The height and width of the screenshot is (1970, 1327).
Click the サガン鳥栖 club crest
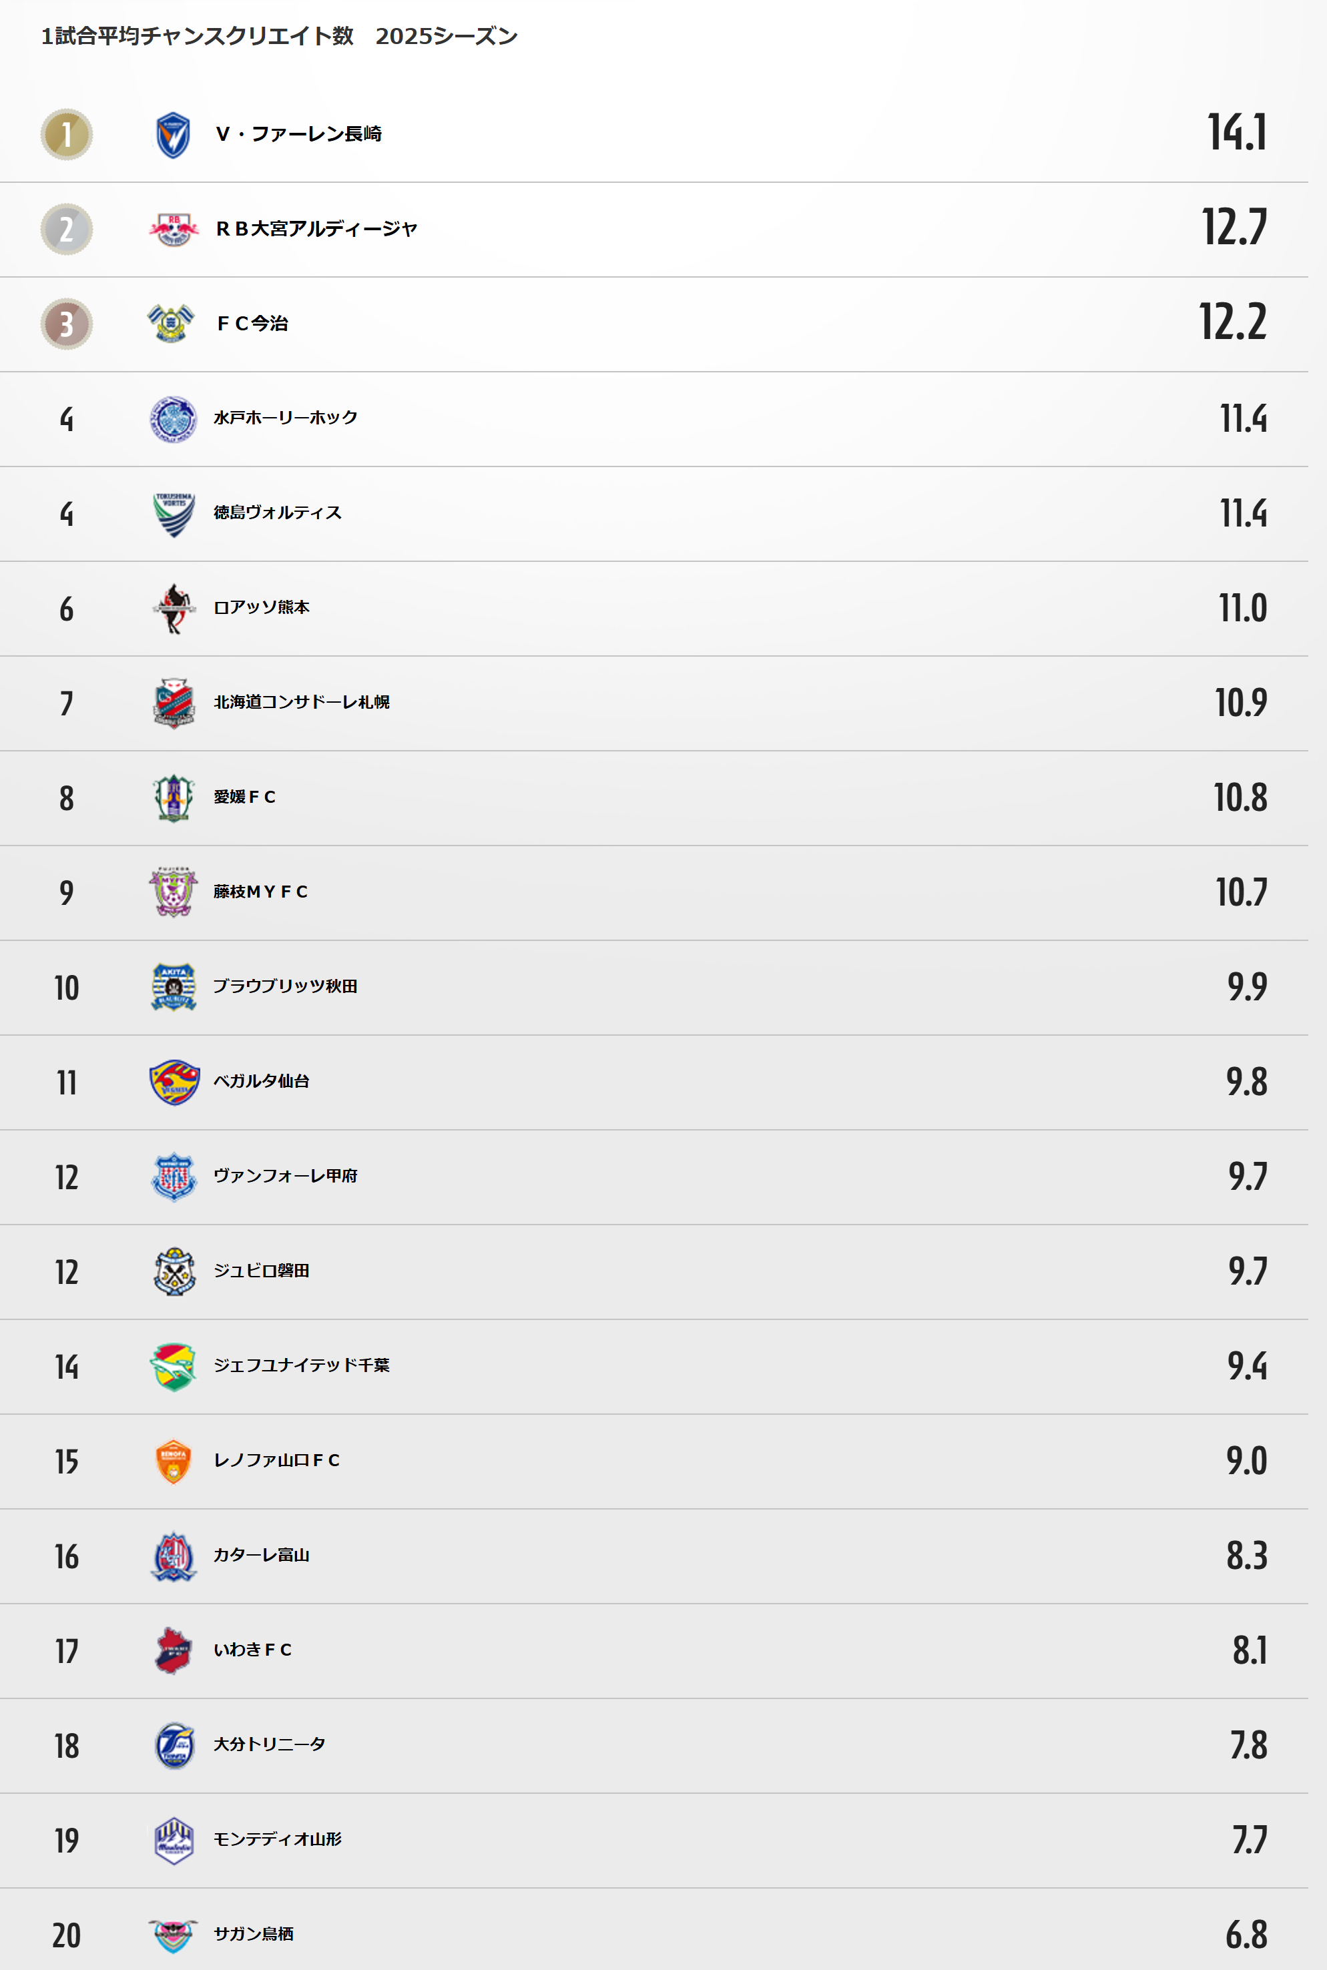pyautogui.click(x=174, y=1935)
